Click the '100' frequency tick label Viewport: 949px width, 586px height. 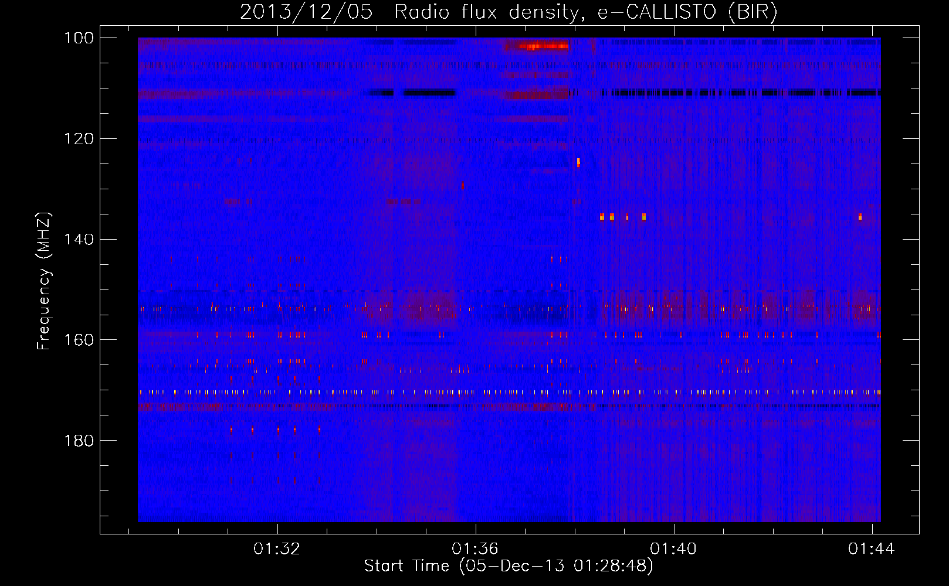(79, 38)
